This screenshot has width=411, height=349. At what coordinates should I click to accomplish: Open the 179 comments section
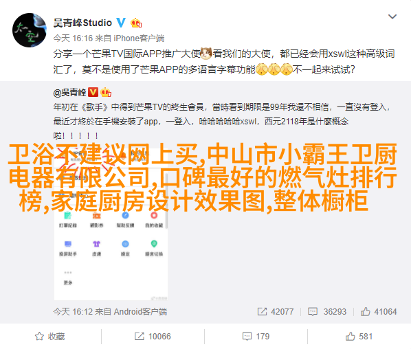coord(256,336)
